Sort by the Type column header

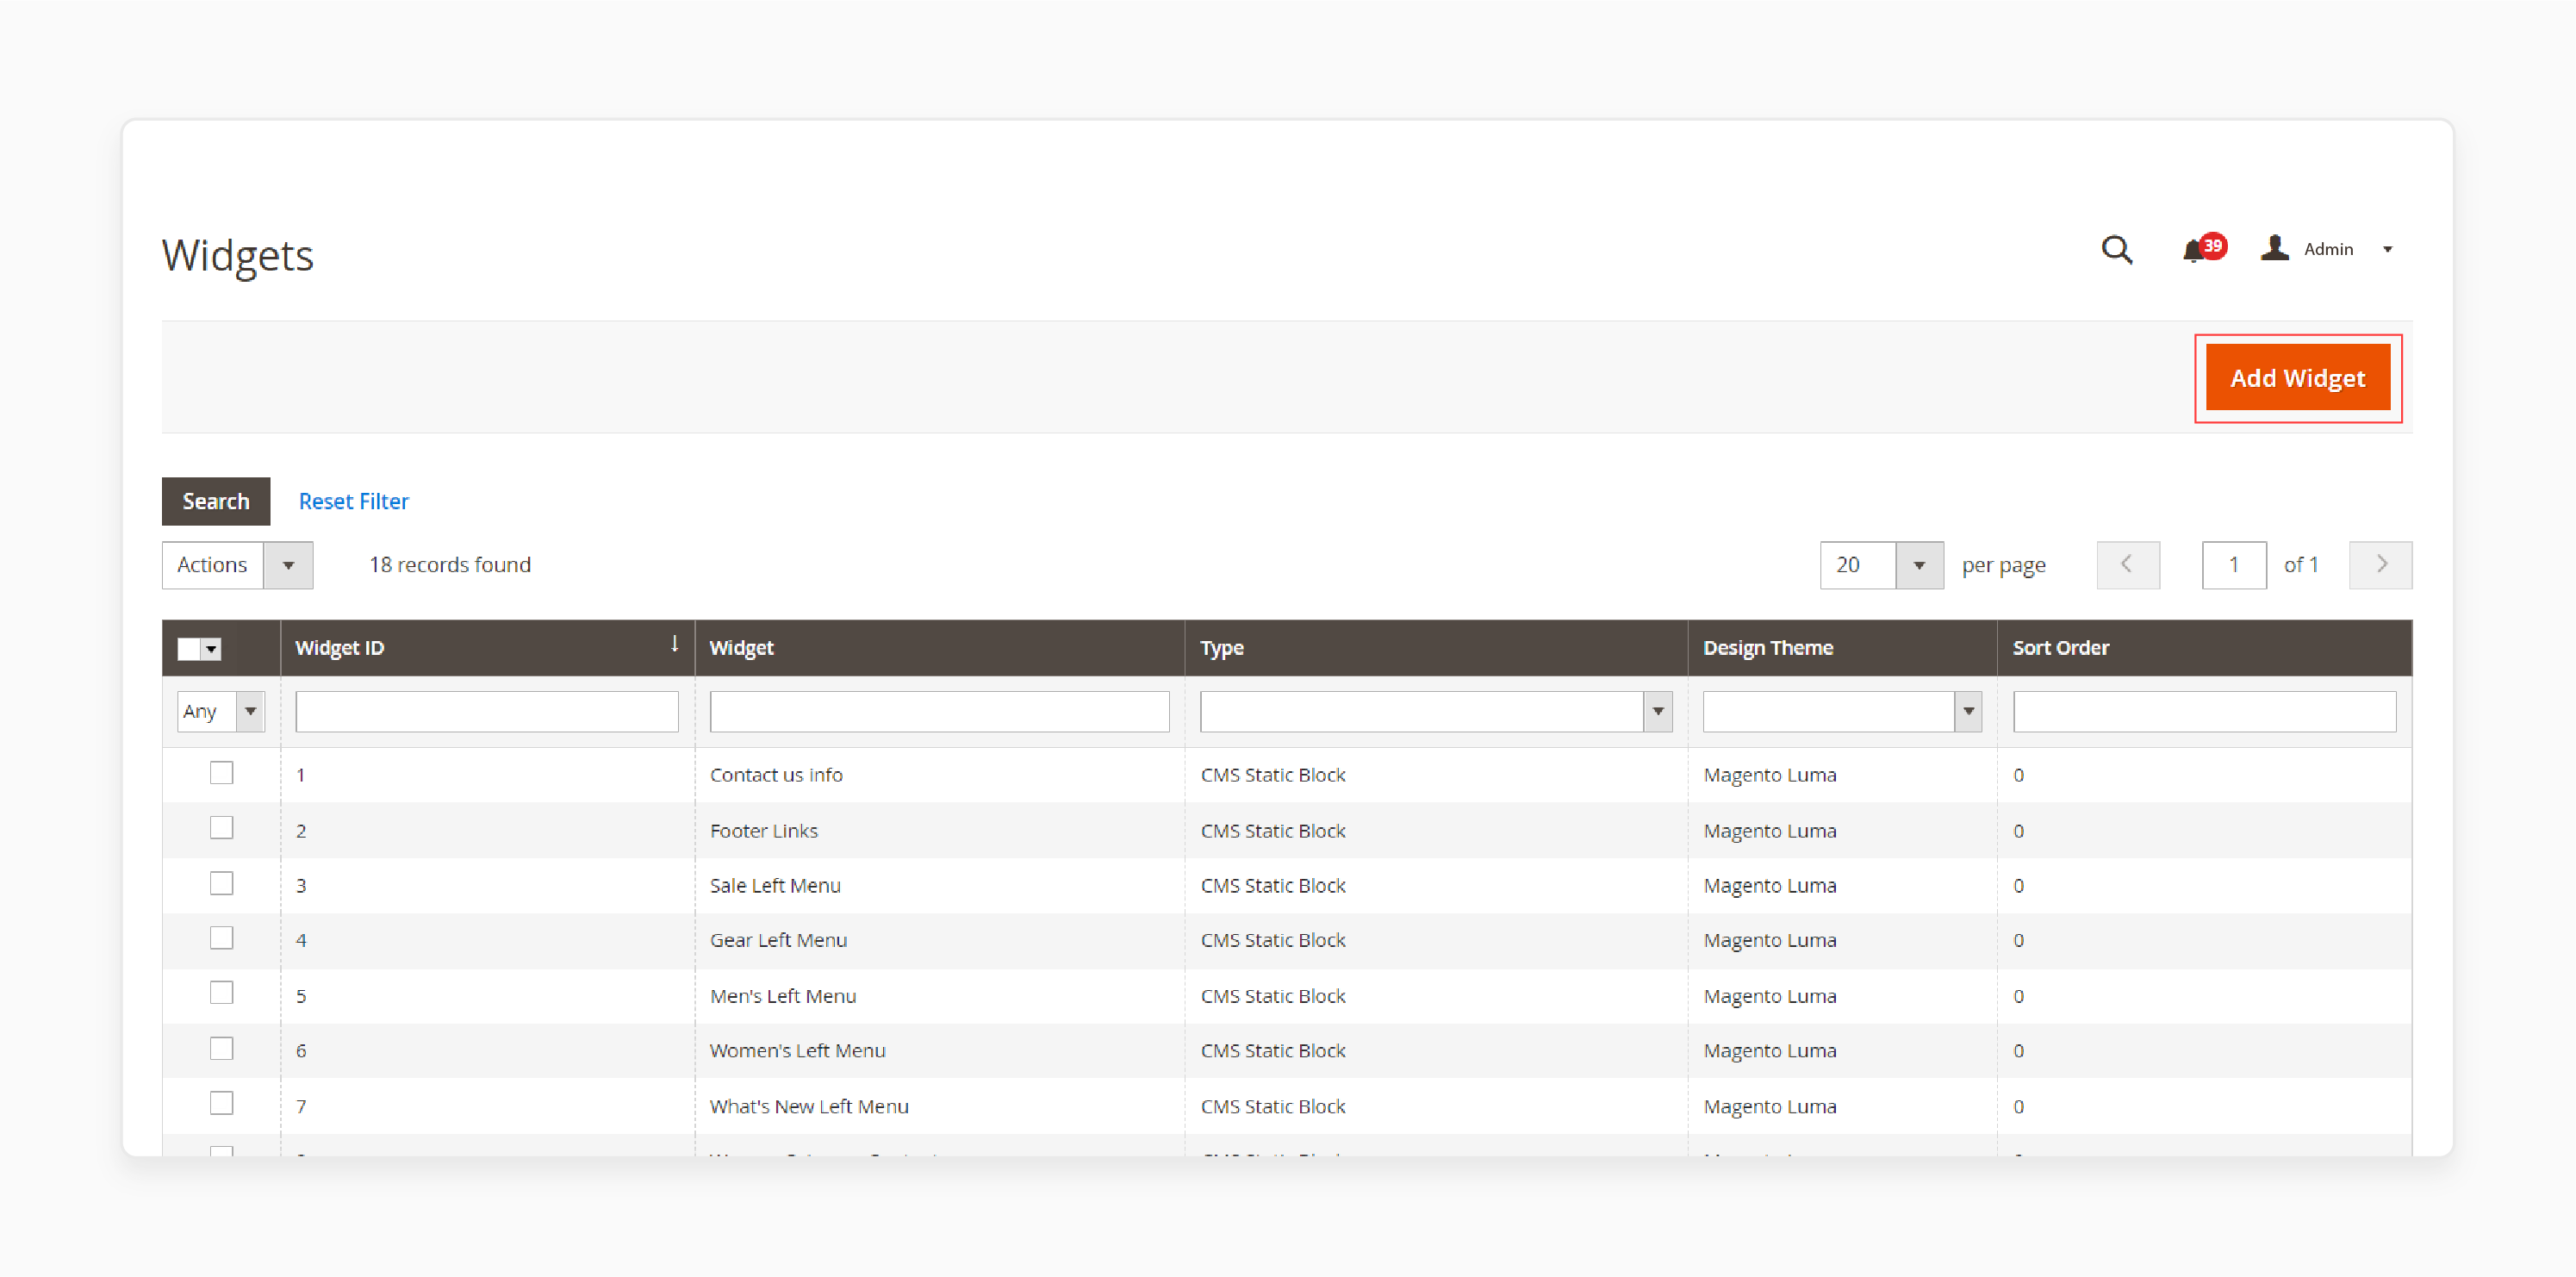click(x=1222, y=648)
